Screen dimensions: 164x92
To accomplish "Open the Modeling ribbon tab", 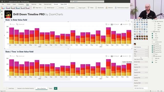I will [x=21, y=4].
